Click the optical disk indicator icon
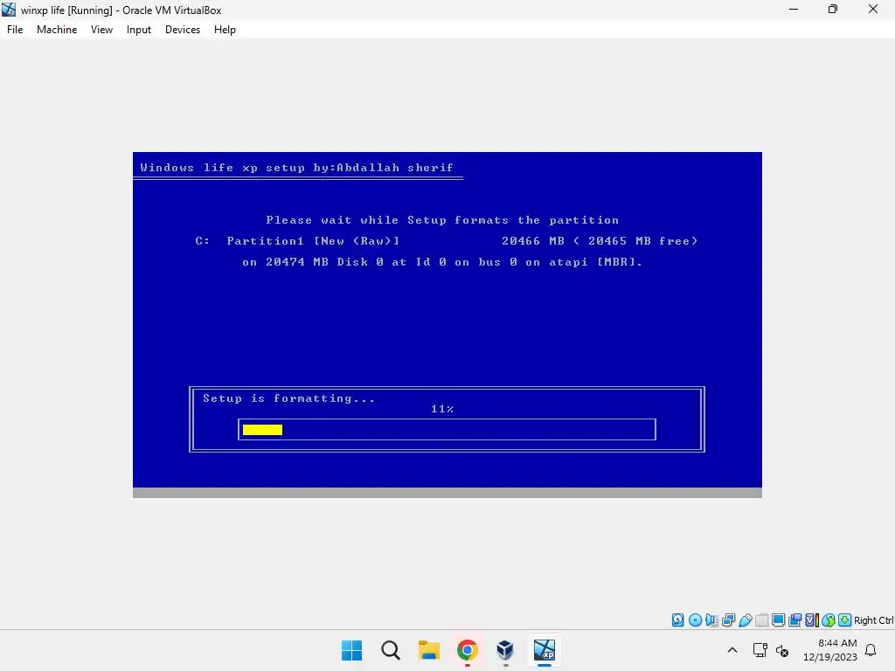This screenshot has height=671, width=895. 695,620
